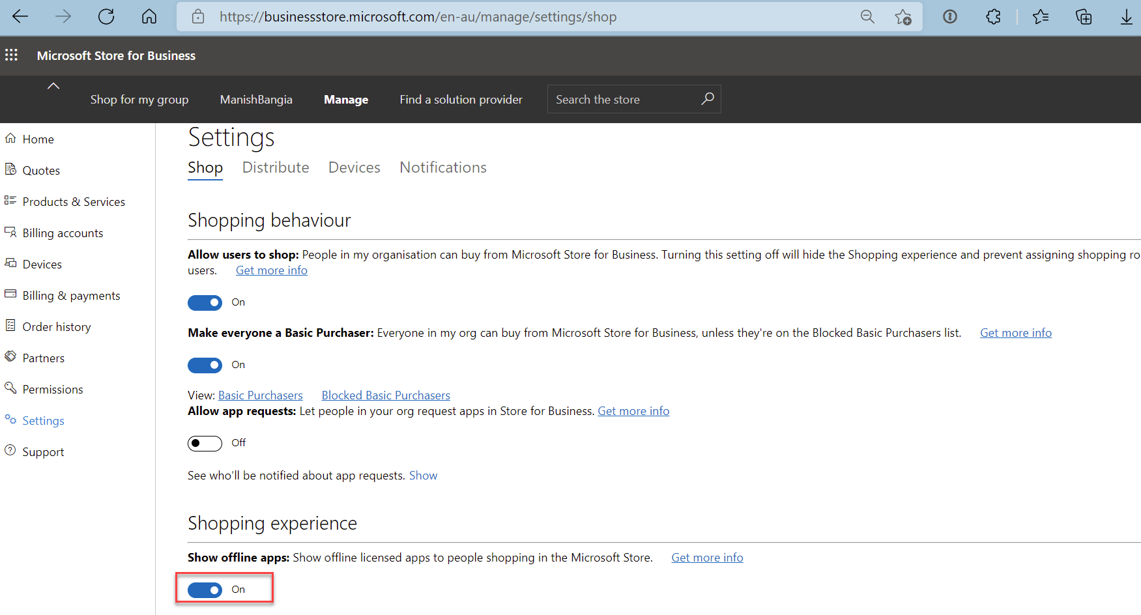Screen dimensions: 1141x615
Task: Open the Notifications settings tab
Action: pyautogui.click(x=442, y=167)
